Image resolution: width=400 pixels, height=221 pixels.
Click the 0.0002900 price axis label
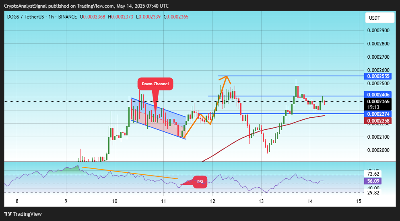(x=378, y=30)
